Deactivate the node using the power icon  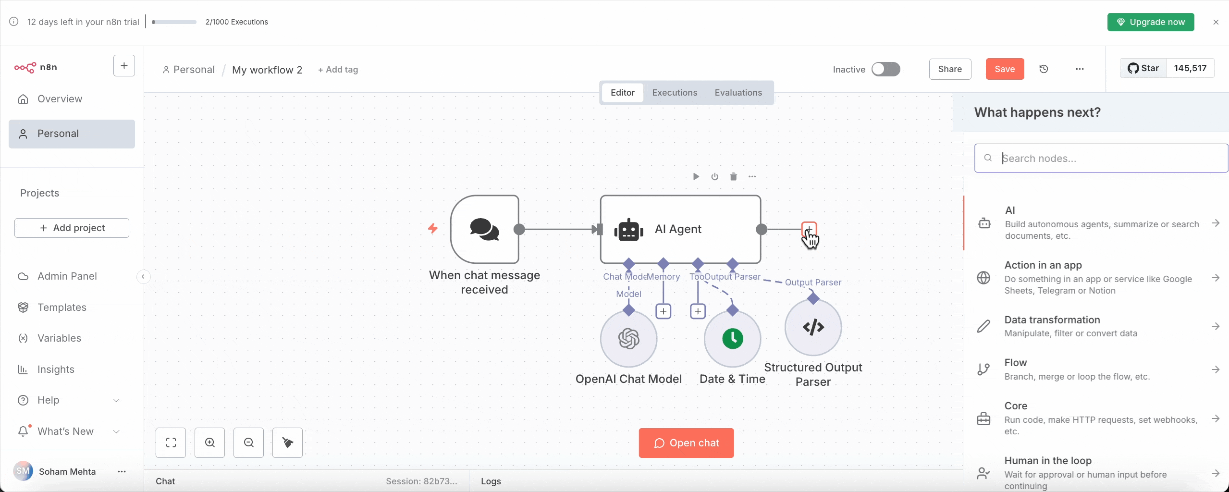coord(714,176)
